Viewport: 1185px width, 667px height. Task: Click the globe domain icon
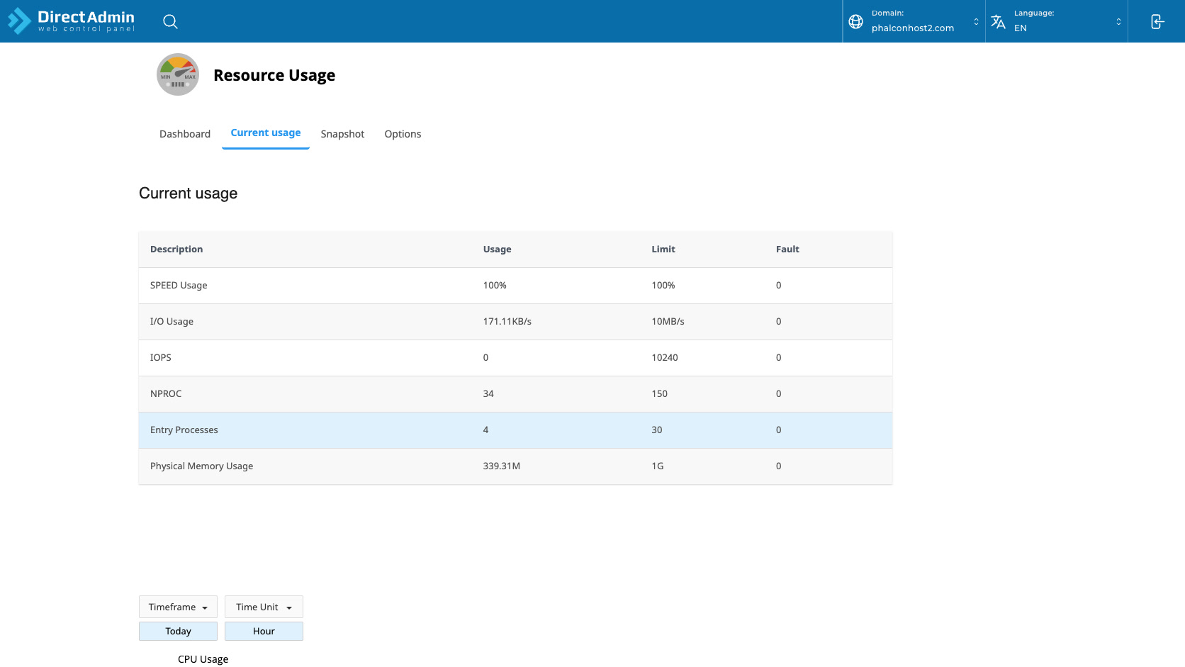tap(856, 21)
